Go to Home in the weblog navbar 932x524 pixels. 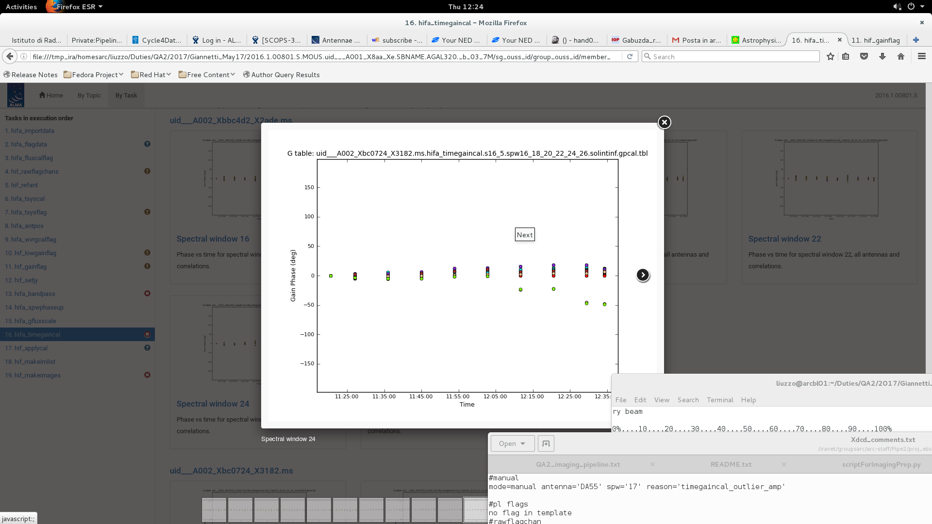pos(51,95)
